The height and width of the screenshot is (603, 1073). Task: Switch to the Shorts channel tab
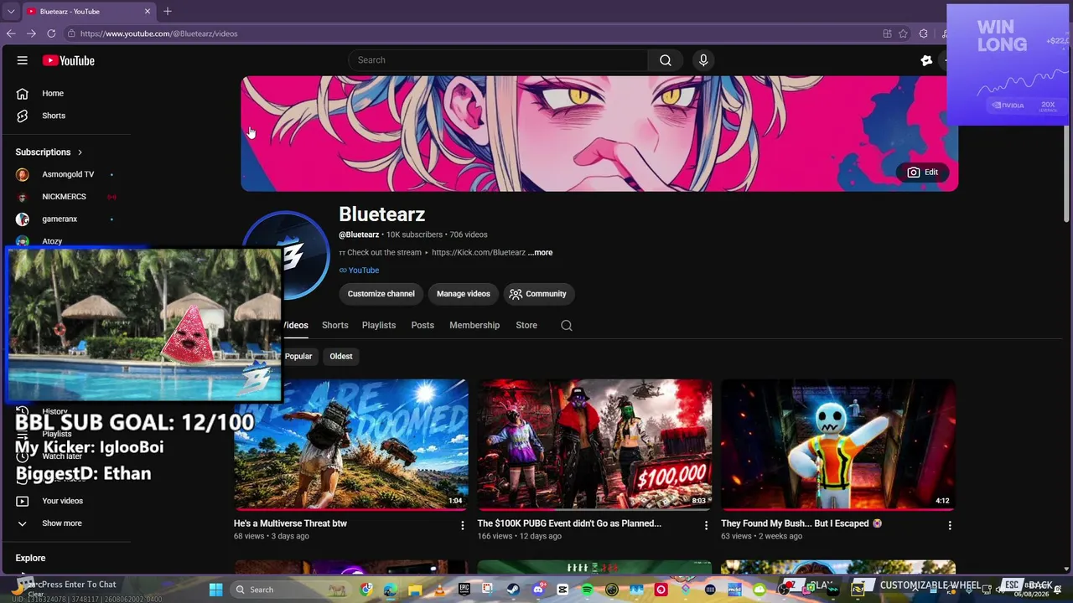(334, 325)
